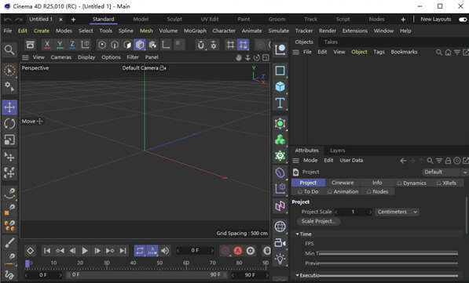Activate Model mode cube icon
This screenshot has width=469, height=283.
[140, 45]
